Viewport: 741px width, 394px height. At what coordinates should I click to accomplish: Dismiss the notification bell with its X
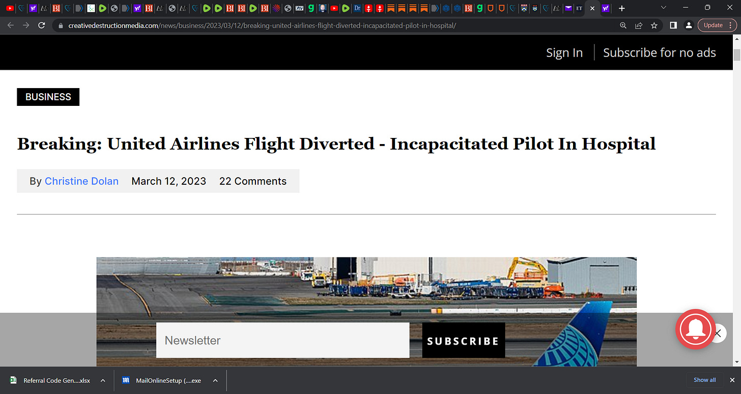(x=718, y=333)
